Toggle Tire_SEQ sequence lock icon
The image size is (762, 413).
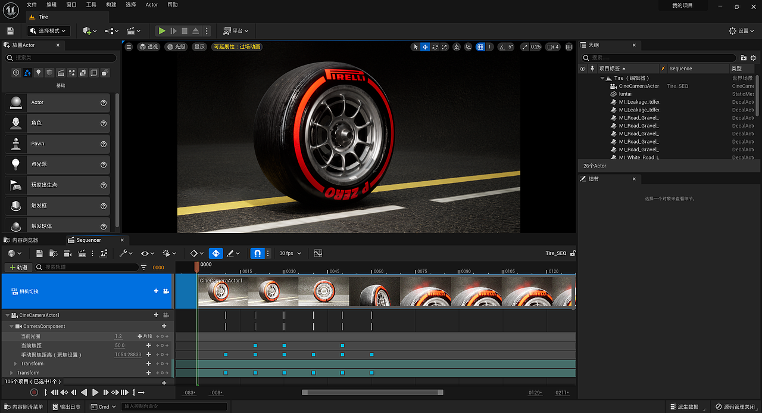click(573, 253)
